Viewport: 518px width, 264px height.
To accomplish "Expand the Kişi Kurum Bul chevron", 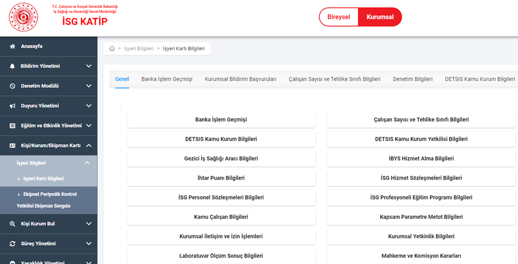I will tap(88, 224).
